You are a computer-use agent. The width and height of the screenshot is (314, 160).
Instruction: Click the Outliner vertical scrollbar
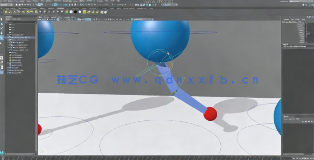pos(36,88)
